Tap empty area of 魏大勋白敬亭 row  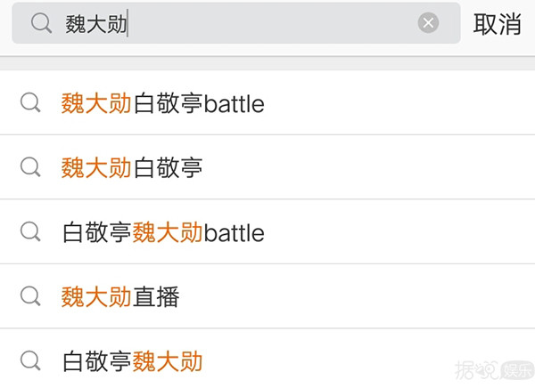coord(368,167)
